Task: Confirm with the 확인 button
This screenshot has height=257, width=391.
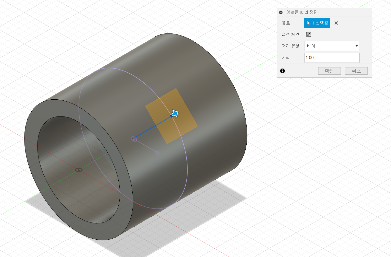Action: [329, 71]
